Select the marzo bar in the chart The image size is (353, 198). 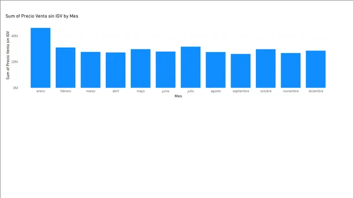[90, 70]
